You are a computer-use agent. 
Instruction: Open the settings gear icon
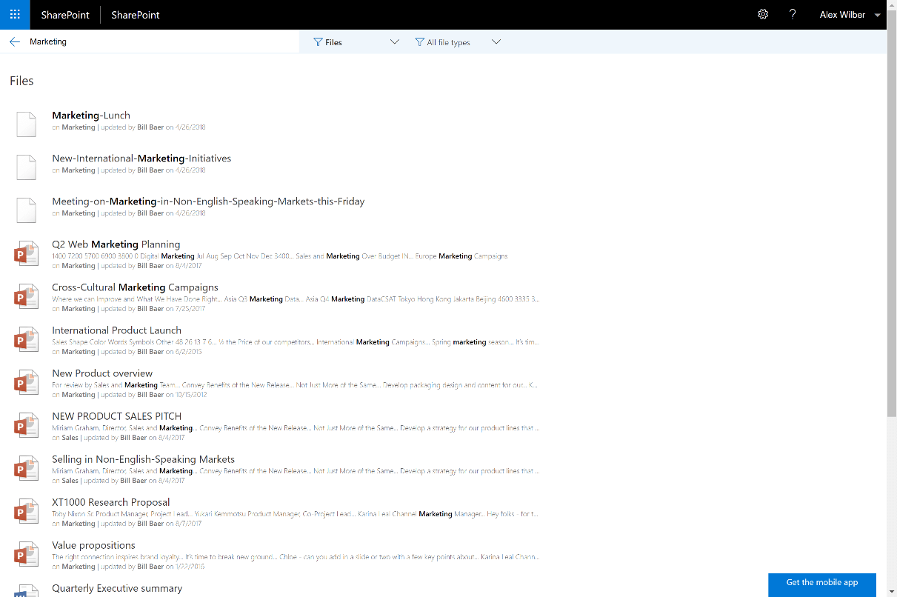[x=763, y=15]
